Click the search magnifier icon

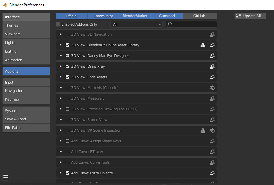169,24
